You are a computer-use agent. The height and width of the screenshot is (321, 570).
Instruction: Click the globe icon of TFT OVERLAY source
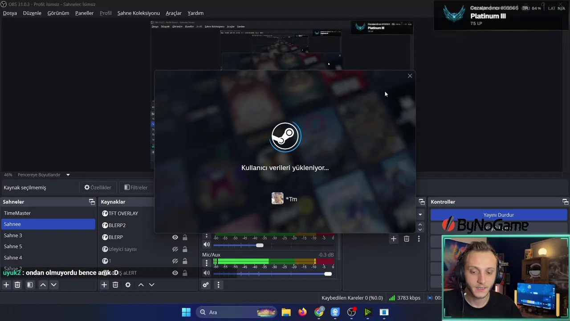pos(105,214)
